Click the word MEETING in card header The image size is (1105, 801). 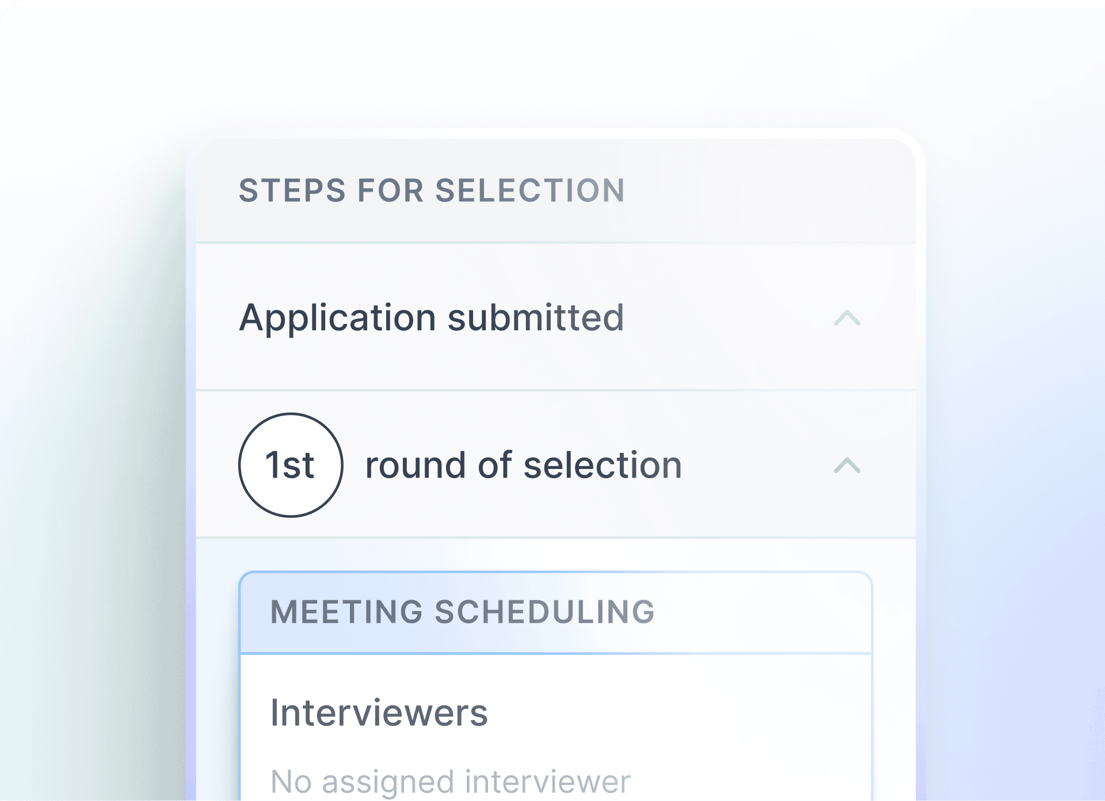pos(346,612)
